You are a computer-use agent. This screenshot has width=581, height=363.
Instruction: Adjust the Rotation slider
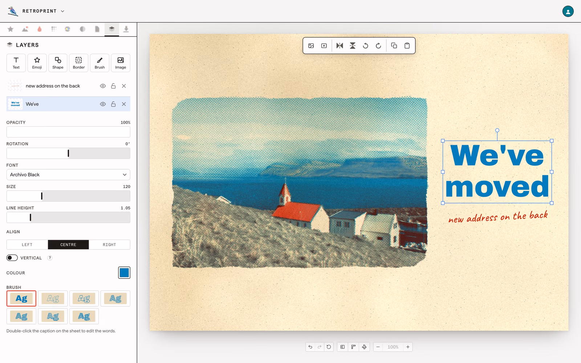(x=68, y=153)
